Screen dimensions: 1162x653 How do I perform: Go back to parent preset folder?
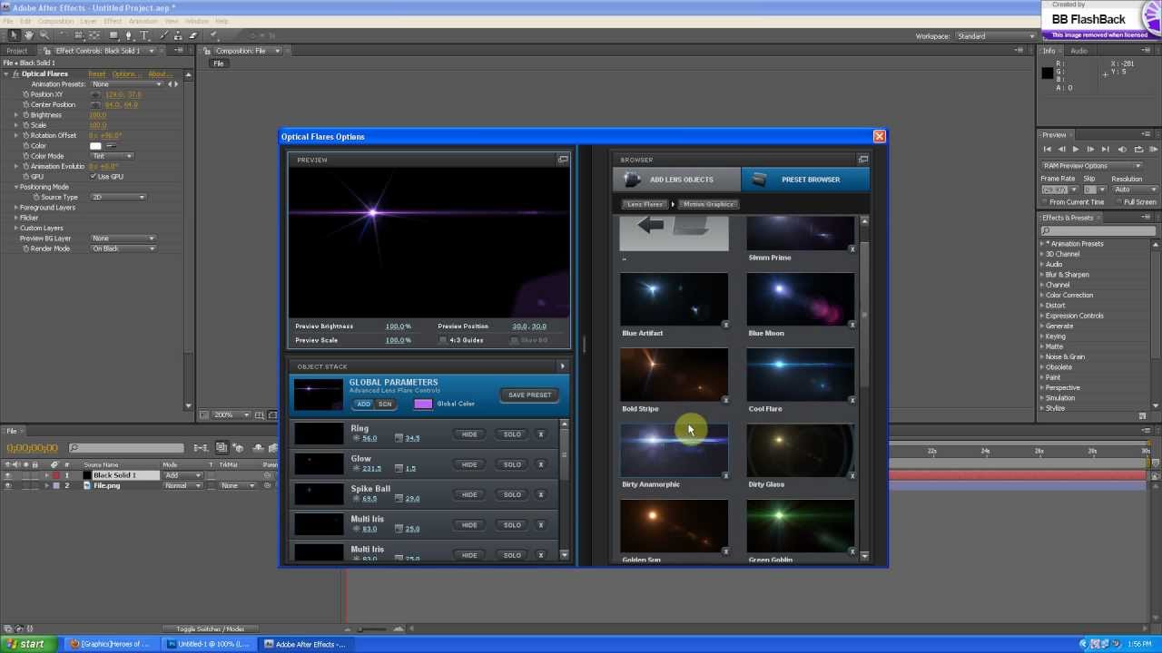click(x=674, y=233)
